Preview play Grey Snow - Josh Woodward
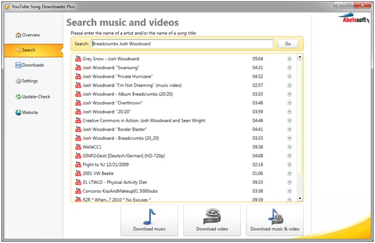This screenshot has width=375, height=243. pyautogui.click(x=289, y=59)
